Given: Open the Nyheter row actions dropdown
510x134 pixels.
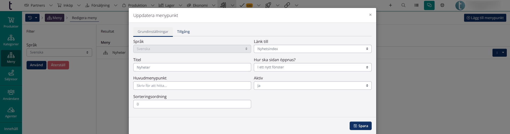Looking at the screenshot, I should click(x=500, y=53).
